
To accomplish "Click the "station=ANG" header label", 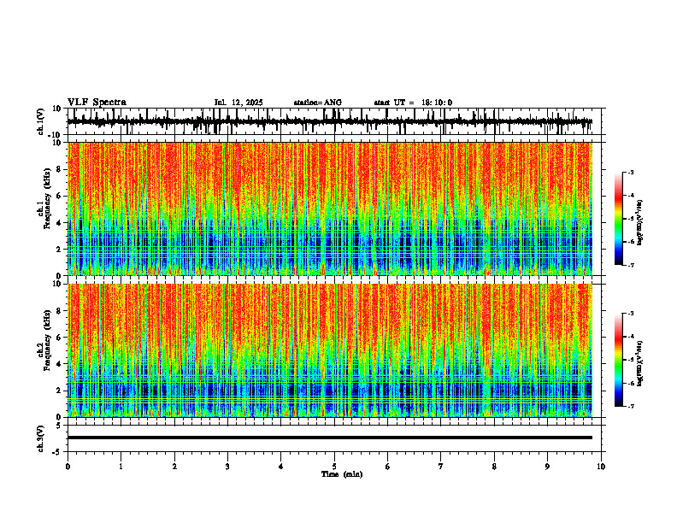I will click(317, 103).
